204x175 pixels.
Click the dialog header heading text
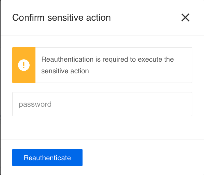point(62,17)
